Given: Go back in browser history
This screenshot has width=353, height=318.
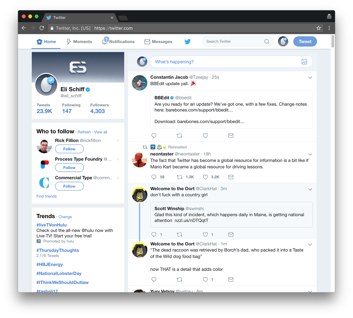Looking at the screenshot, I should click(x=24, y=28).
